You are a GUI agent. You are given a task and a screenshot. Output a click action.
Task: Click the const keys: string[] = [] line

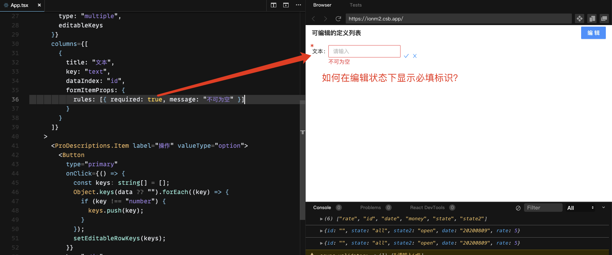coord(121,183)
